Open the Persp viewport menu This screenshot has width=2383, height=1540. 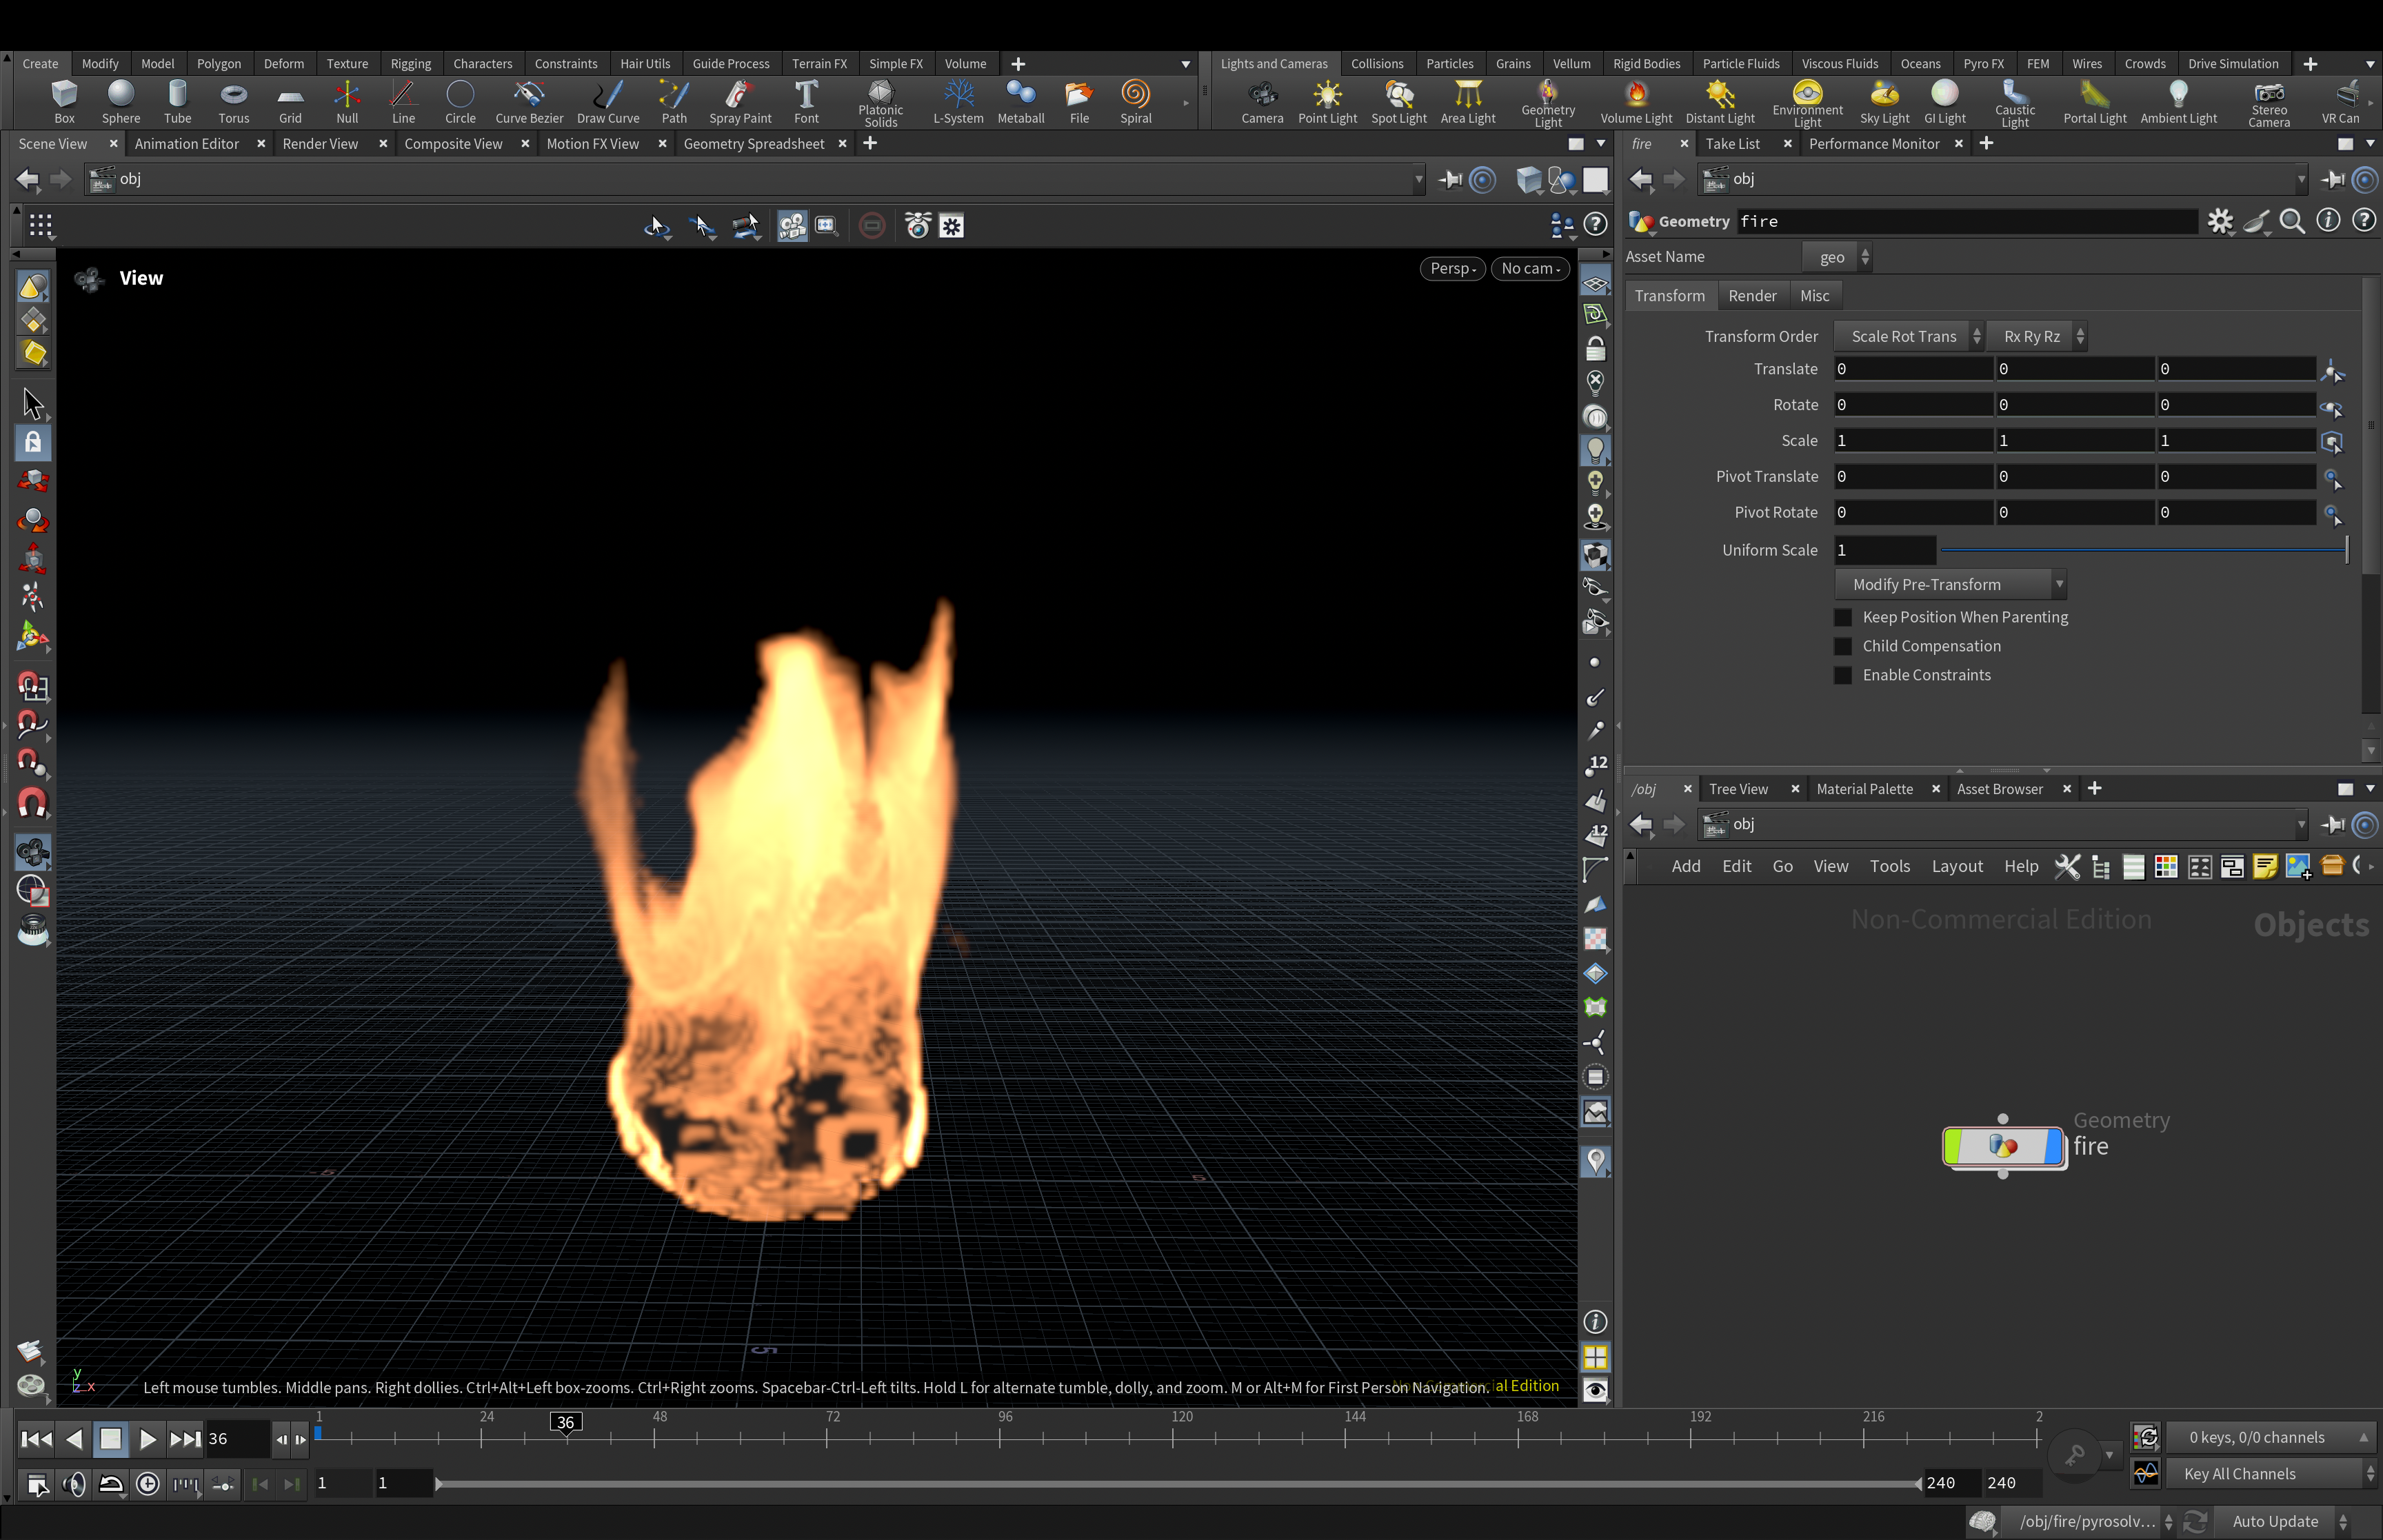(1452, 268)
